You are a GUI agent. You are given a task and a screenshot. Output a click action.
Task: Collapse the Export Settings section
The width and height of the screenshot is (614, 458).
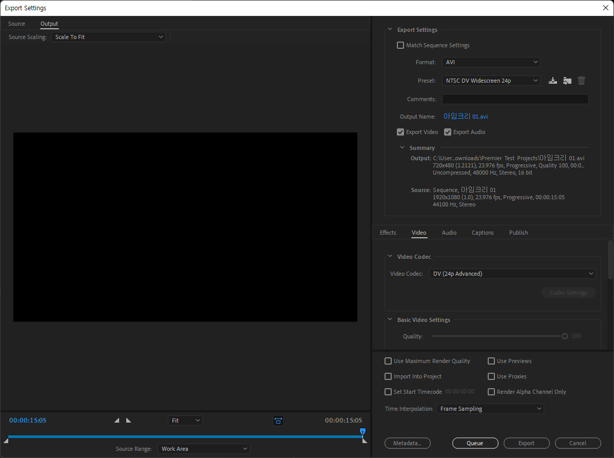tap(390, 29)
